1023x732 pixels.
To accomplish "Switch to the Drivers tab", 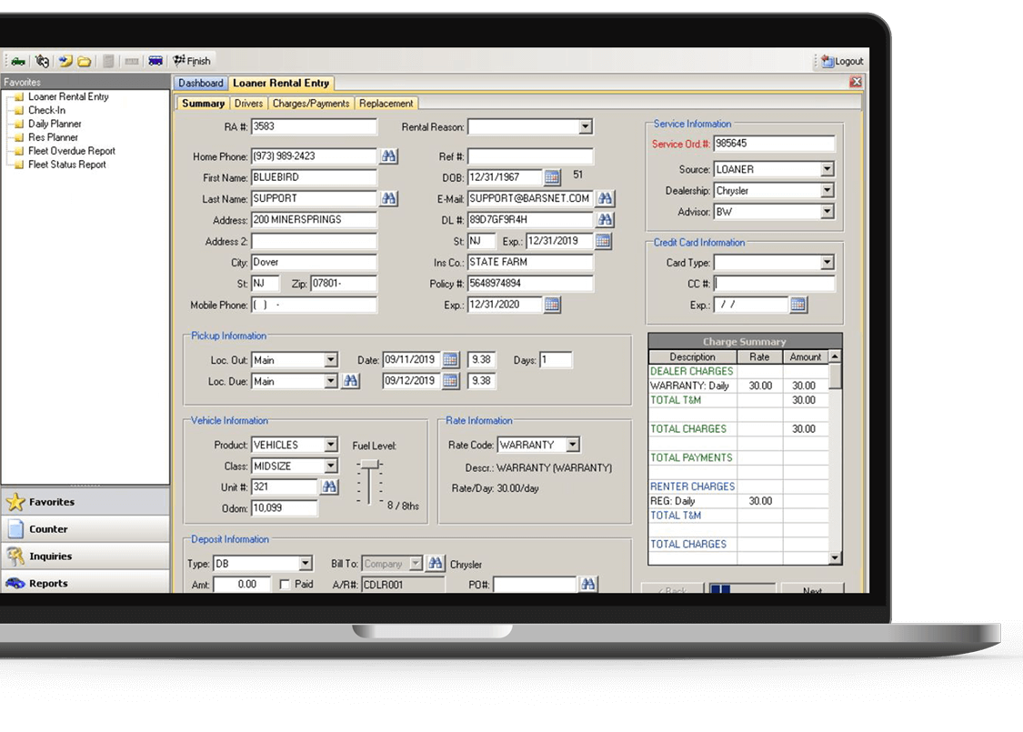I will click(x=248, y=103).
